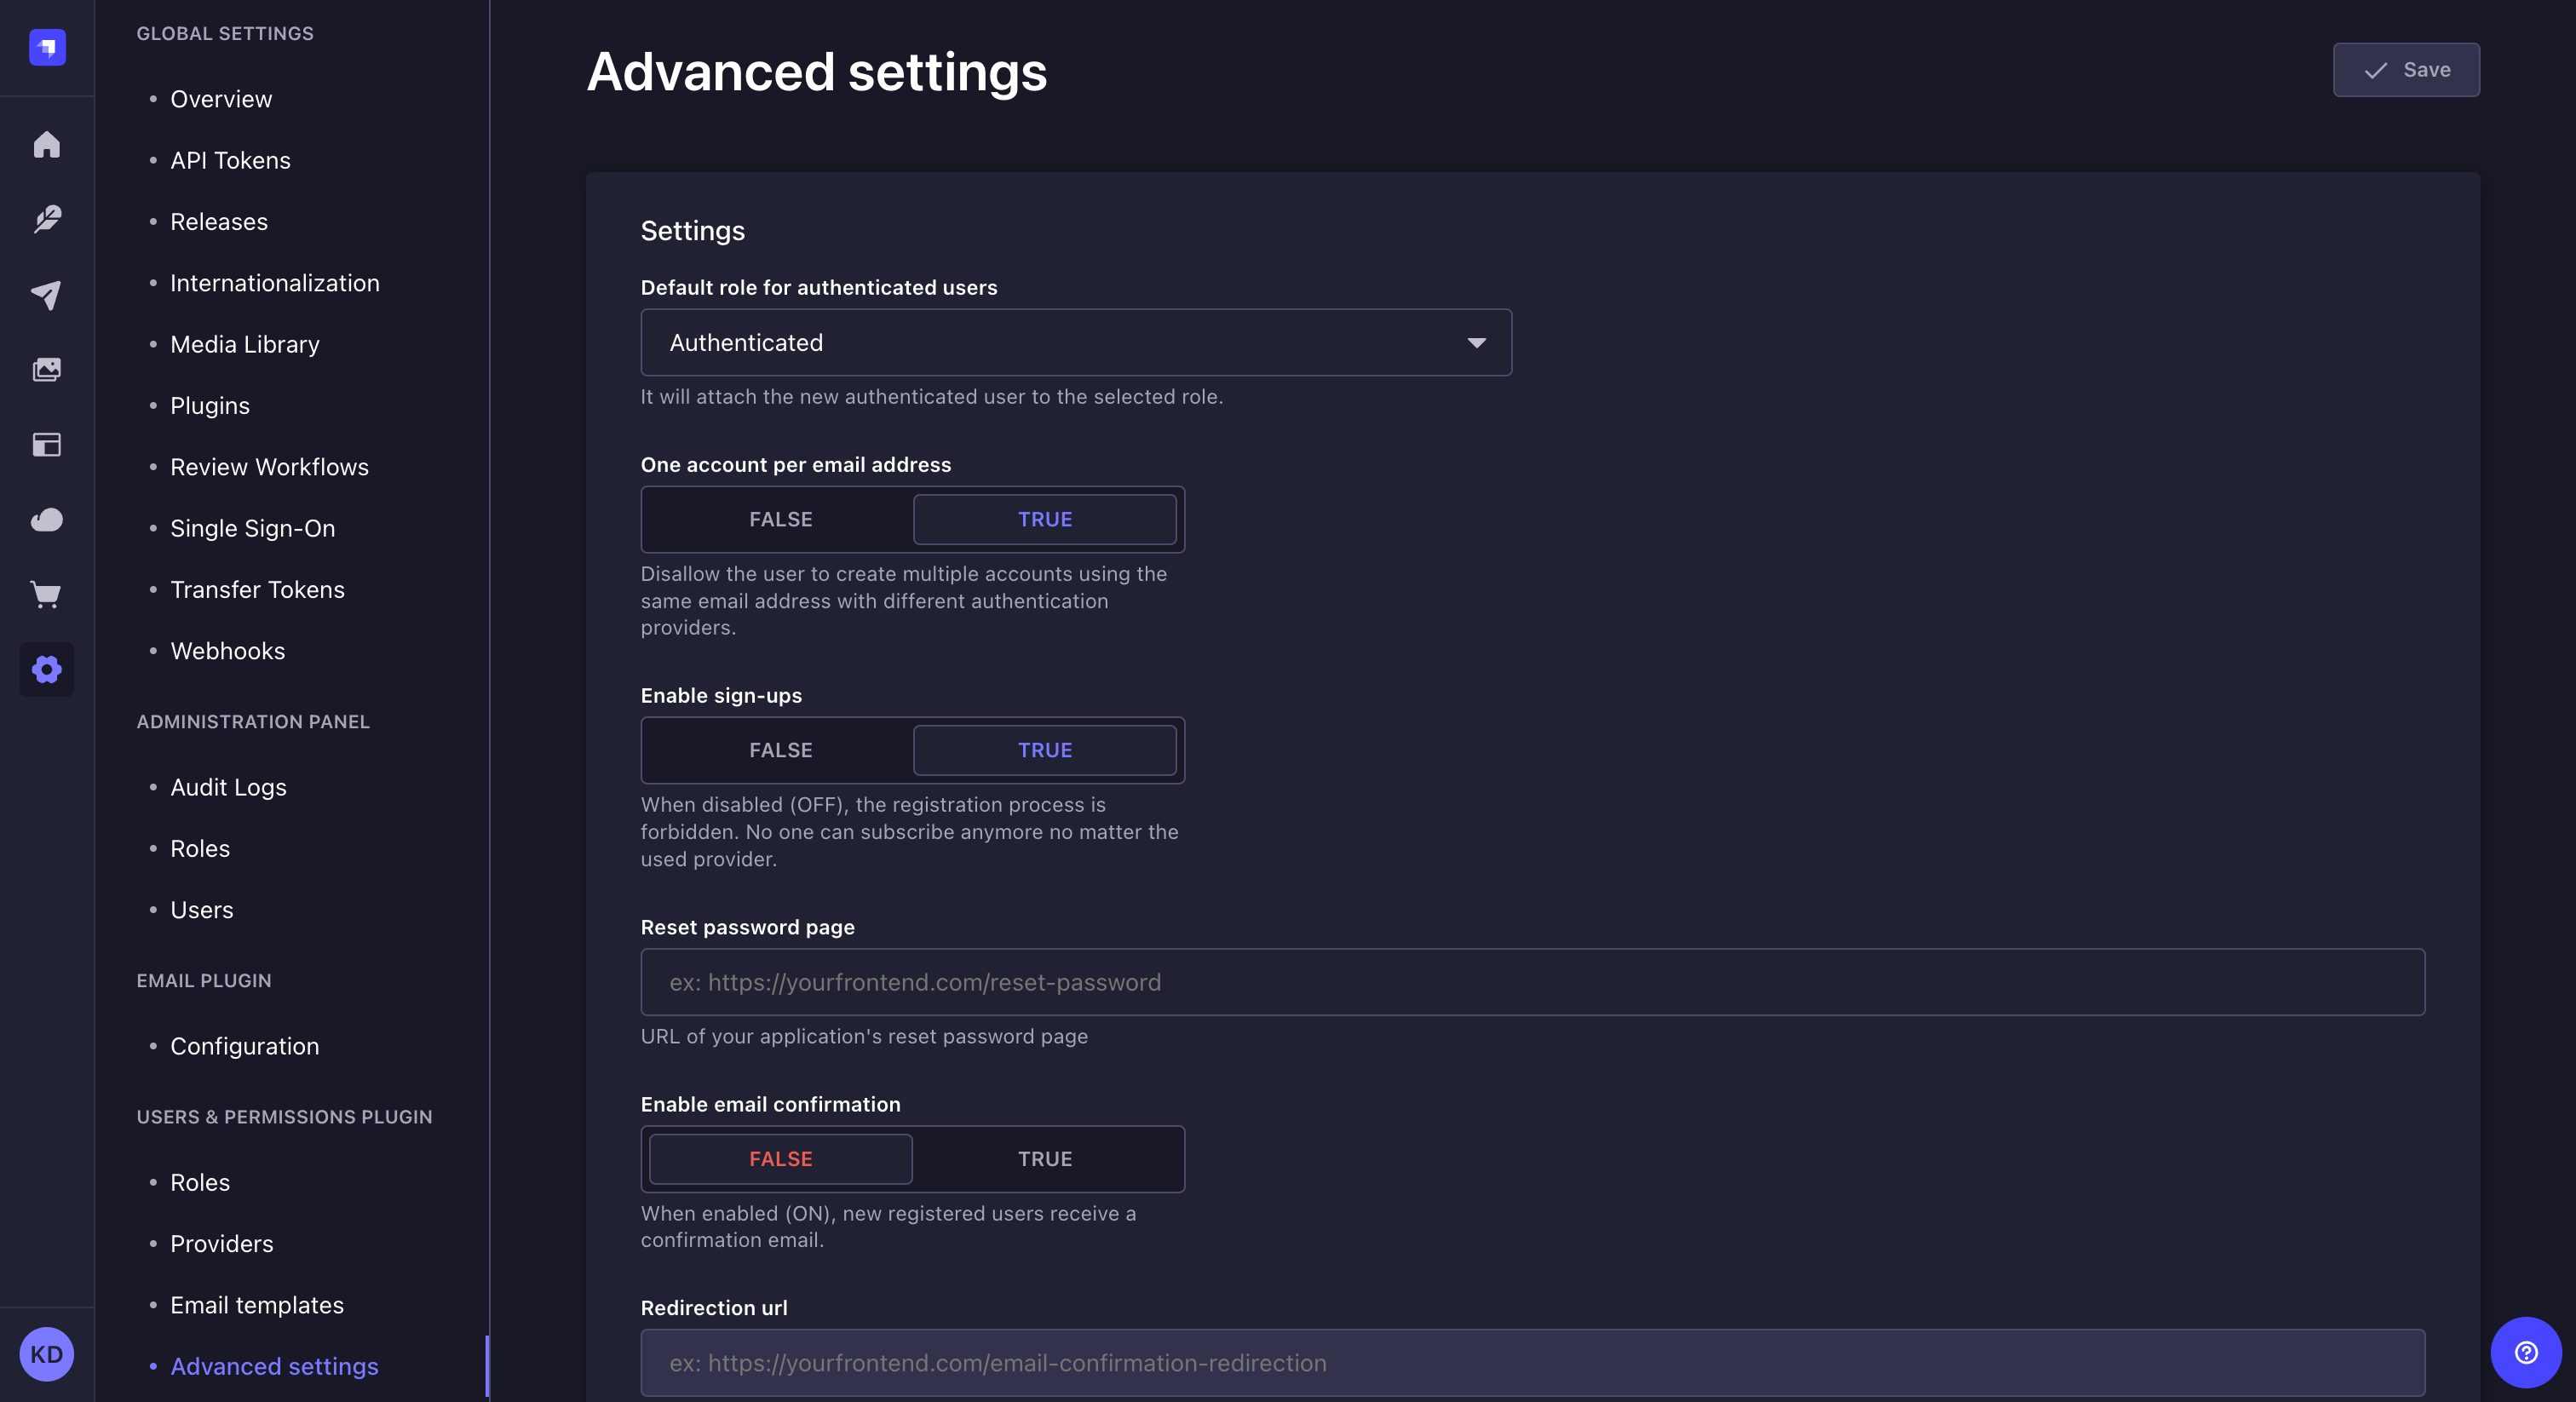Screen dimensions: 2576x1402
Task: Open the Strapi Cloud icon
Action: (46, 520)
